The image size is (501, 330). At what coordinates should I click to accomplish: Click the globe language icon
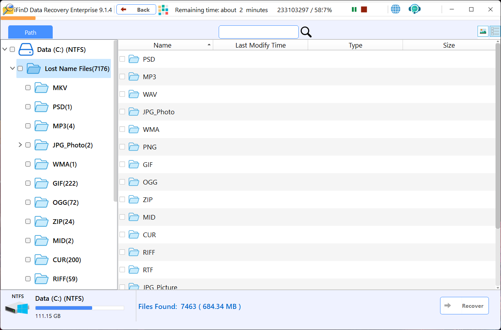point(396,10)
